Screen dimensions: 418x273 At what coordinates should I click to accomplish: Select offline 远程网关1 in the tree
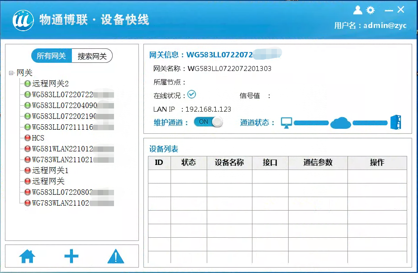pyautogui.click(x=50, y=170)
